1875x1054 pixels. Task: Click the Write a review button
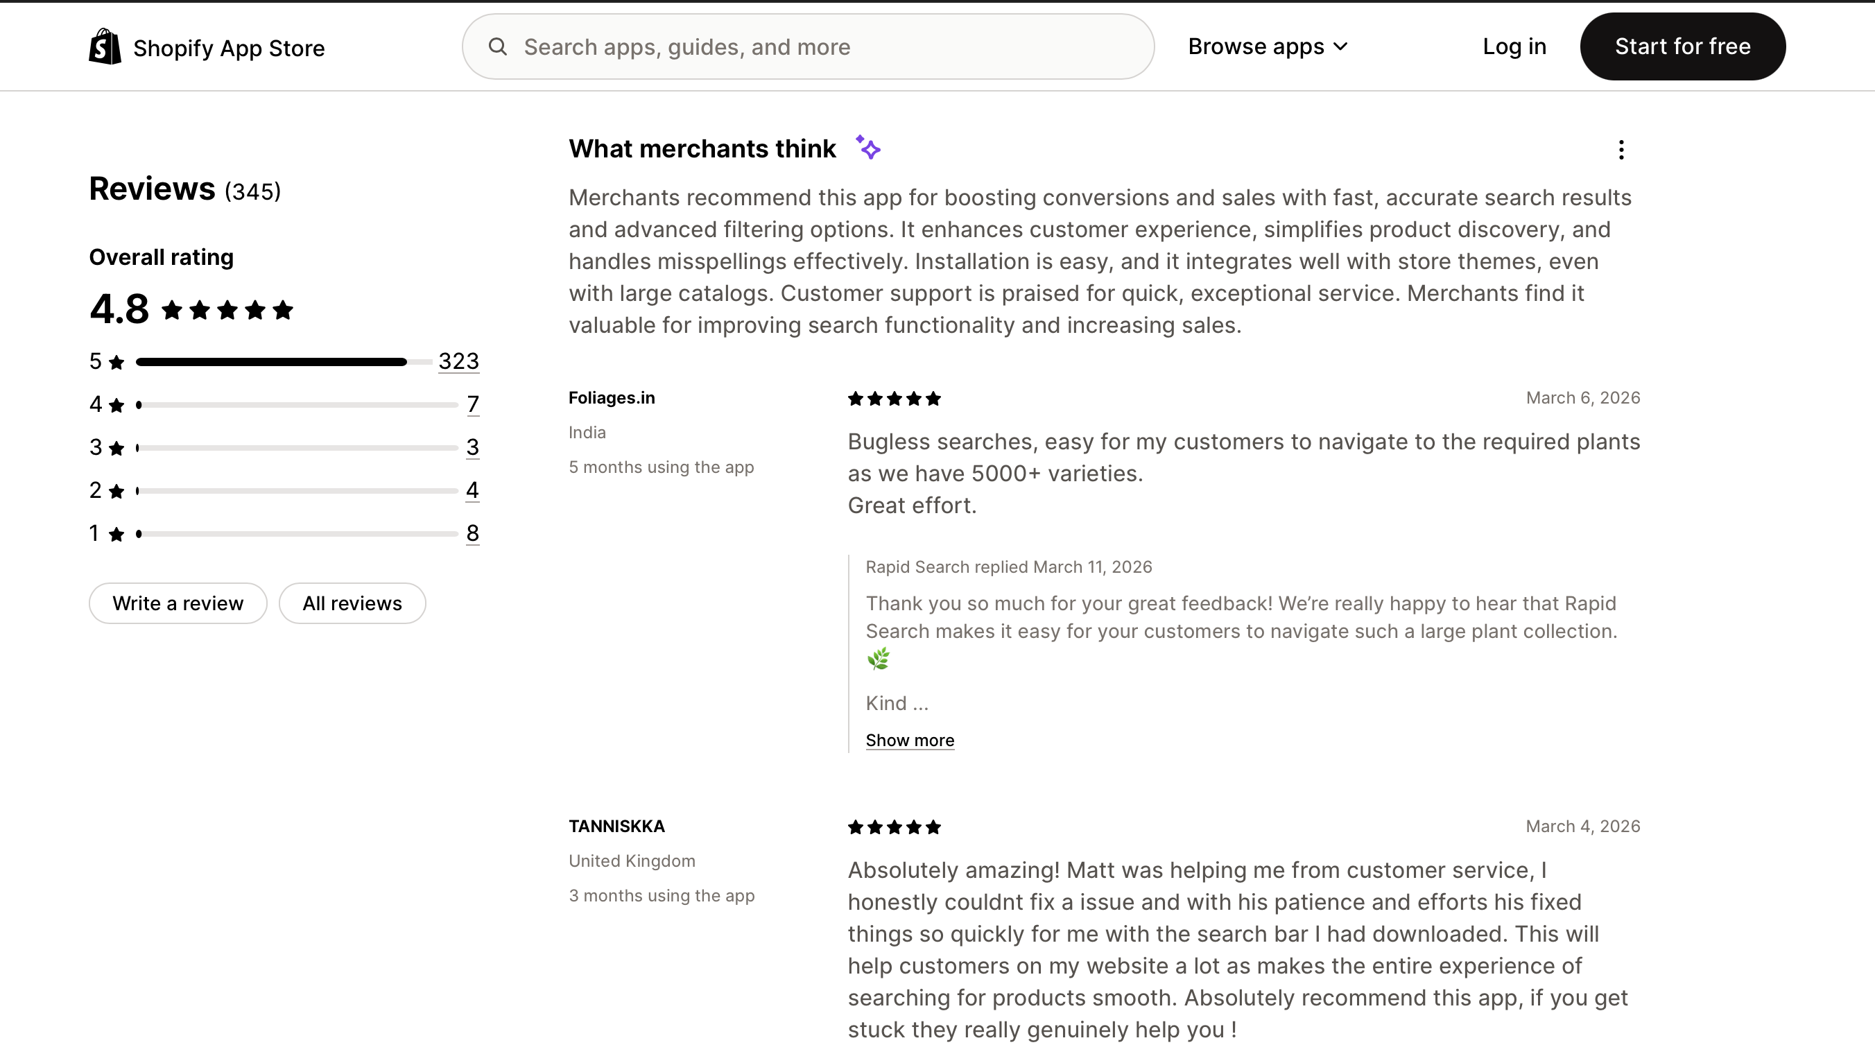(178, 603)
